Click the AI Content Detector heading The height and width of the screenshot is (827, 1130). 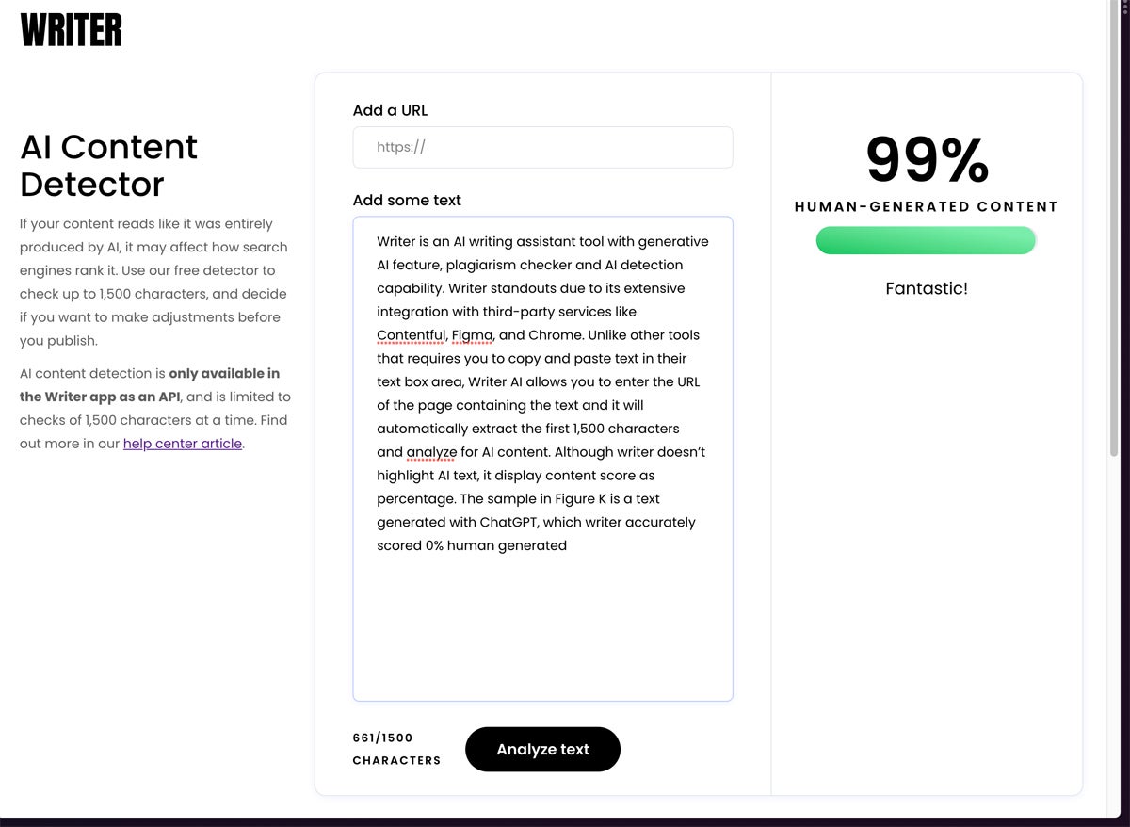click(x=109, y=165)
